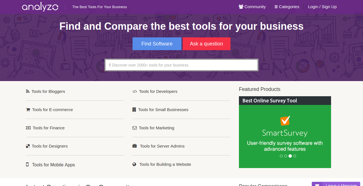
Task: Open Tools for Server Admins link
Action: tap(162, 146)
